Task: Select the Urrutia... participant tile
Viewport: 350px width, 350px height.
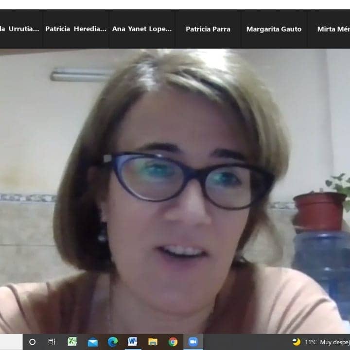Action: point(20,29)
